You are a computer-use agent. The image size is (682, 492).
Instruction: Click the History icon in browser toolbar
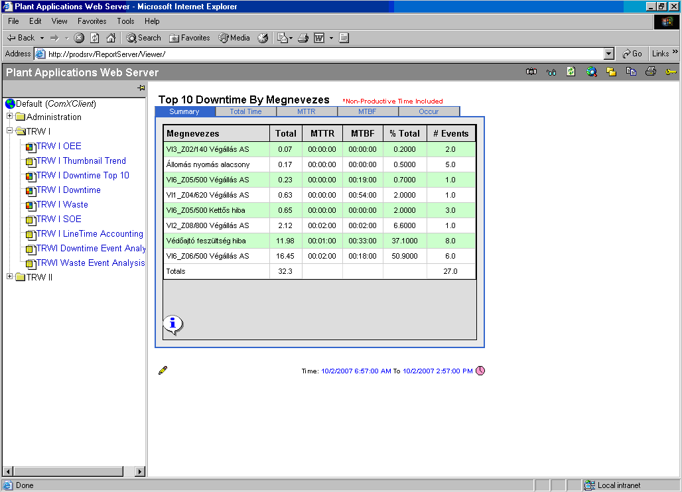click(263, 38)
